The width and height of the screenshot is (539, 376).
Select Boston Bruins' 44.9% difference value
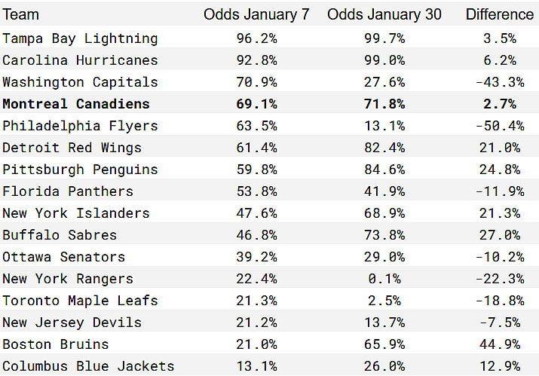point(499,344)
